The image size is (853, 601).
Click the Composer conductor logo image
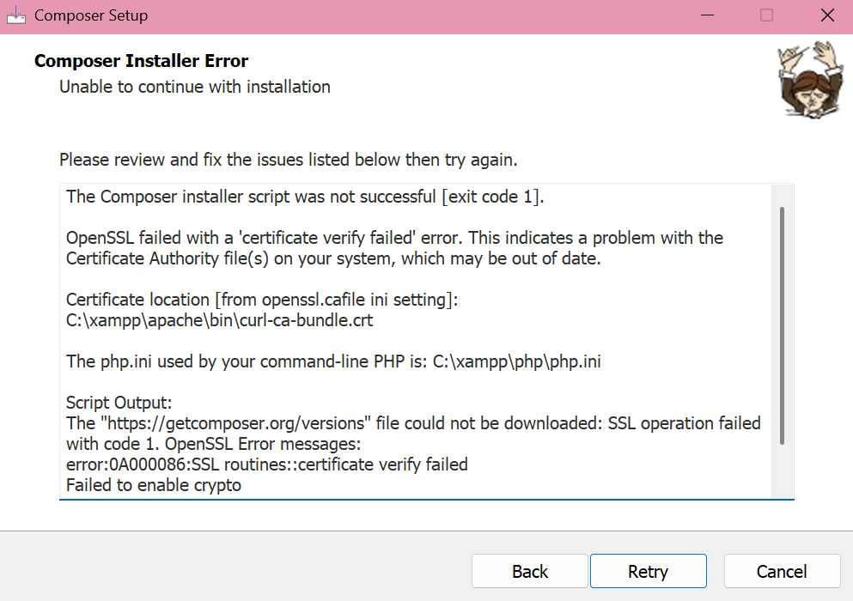tap(811, 79)
